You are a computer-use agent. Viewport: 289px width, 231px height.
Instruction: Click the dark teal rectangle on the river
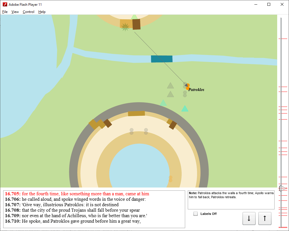pos(162,59)
